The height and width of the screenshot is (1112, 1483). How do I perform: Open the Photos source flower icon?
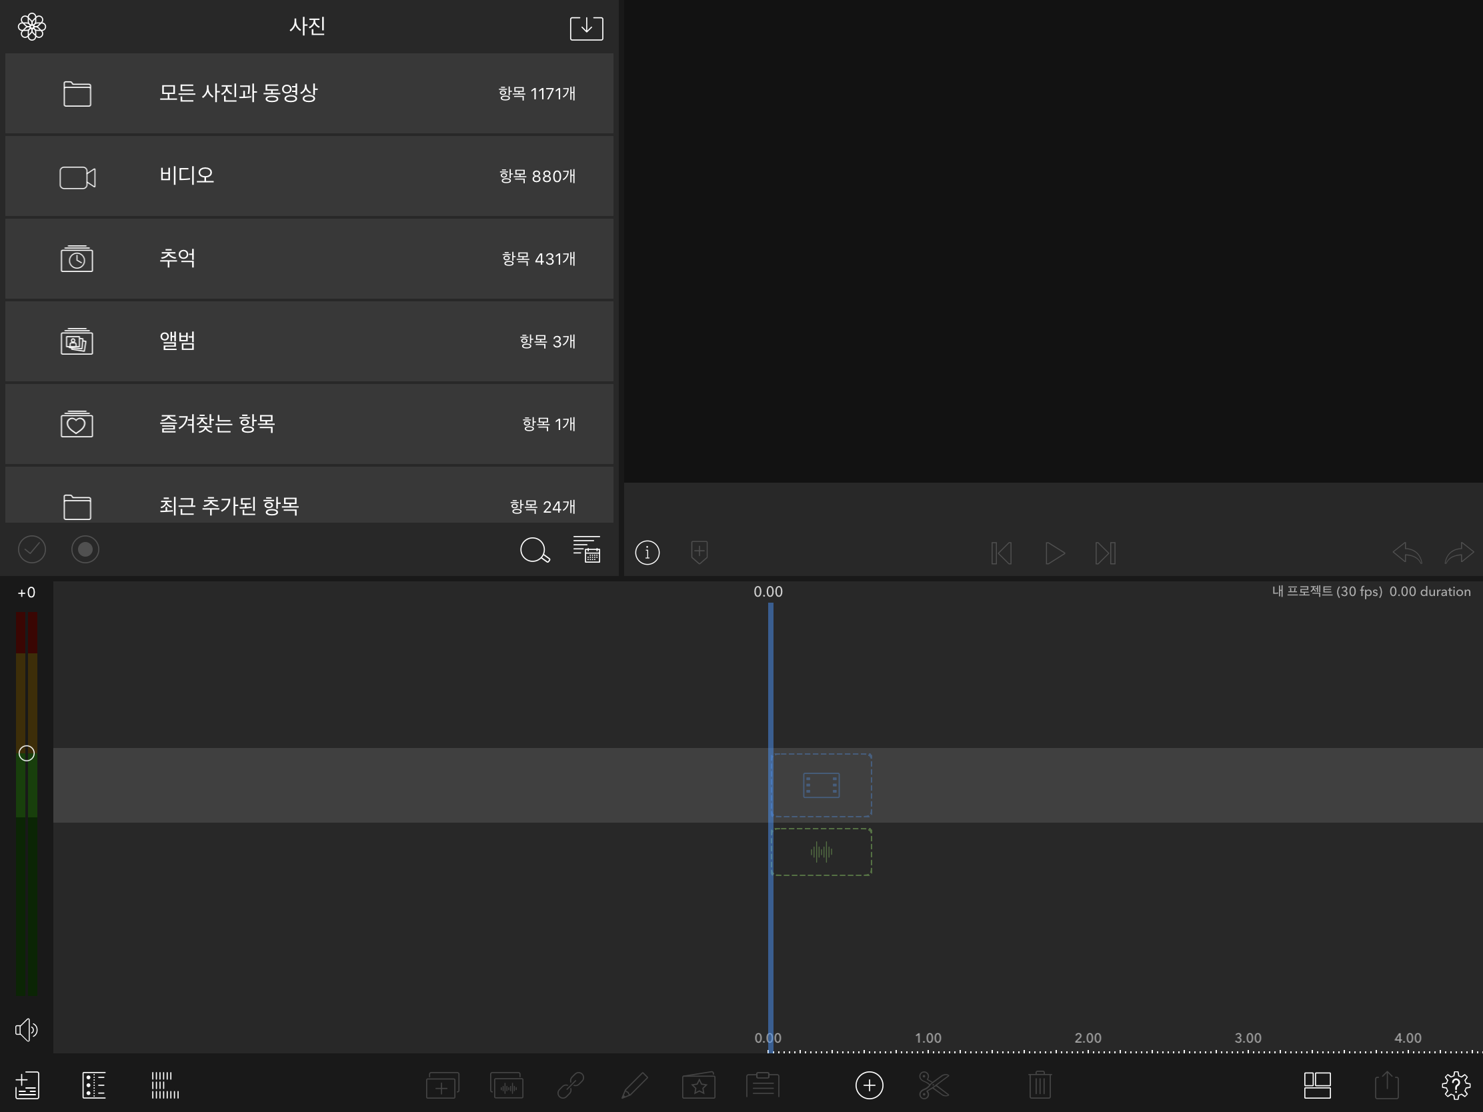pos(31,27)
